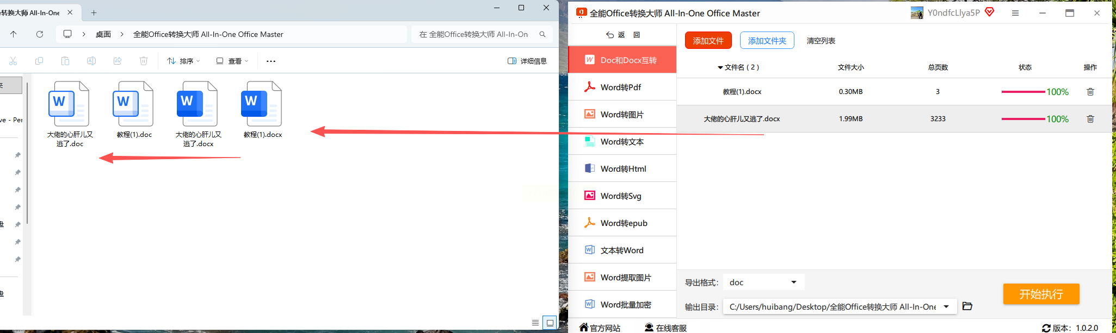
Task: Click the 大佬的心肝儿又逃了.docx progress bar
Action: 1023,119
